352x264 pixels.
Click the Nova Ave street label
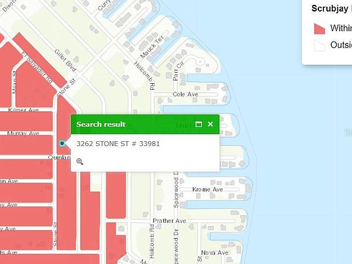[215, 253]
